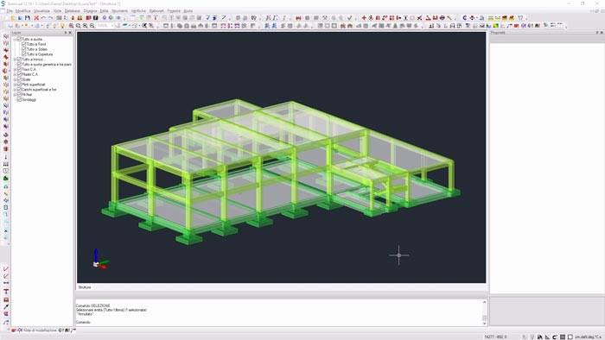Click the save floppy disk toolbar icon
Image resolution: width=605 pixels, height=340 pixels.
click(x=28, y=18)
